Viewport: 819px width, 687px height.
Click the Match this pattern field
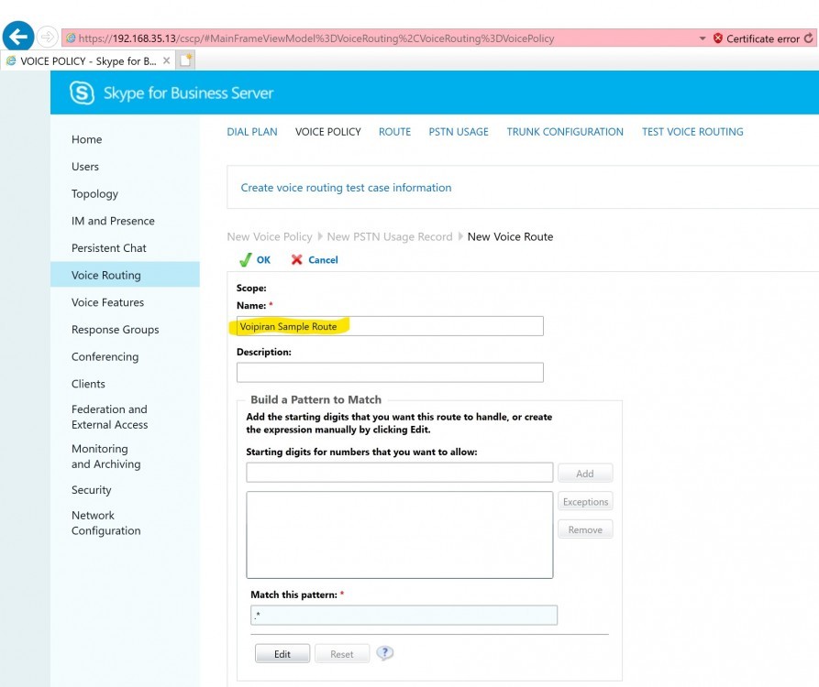point(404,615)
